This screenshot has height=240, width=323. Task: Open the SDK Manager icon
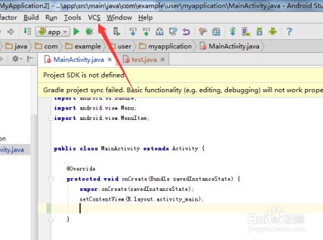click(x=260, y=32)
